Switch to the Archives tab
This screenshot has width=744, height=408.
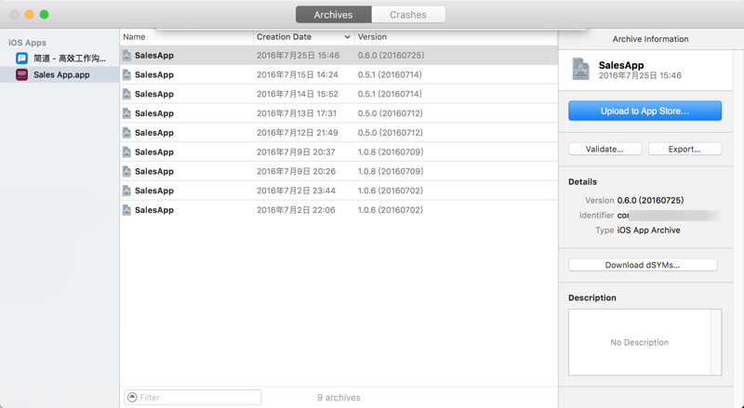[x=333, y=15]
